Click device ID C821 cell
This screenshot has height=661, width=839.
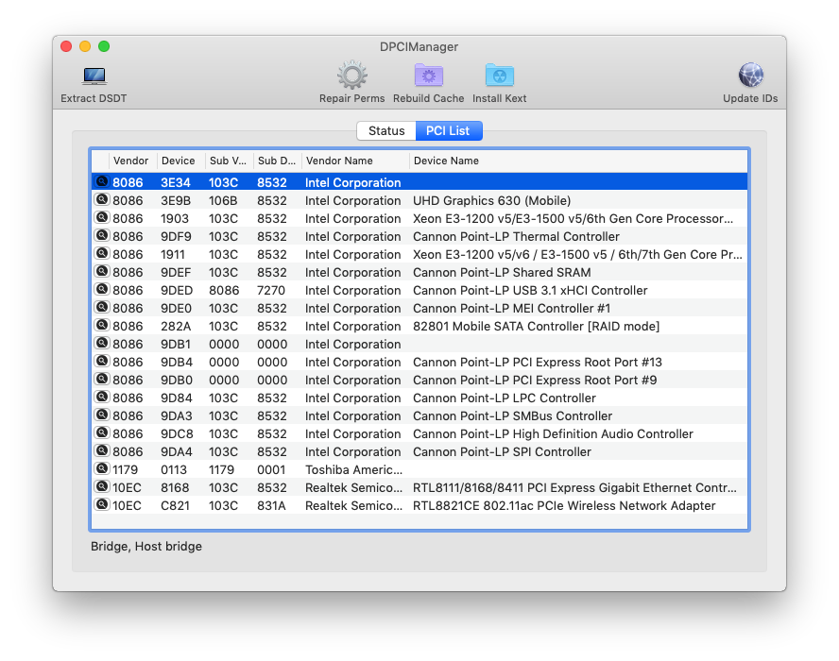pos(175,505)
